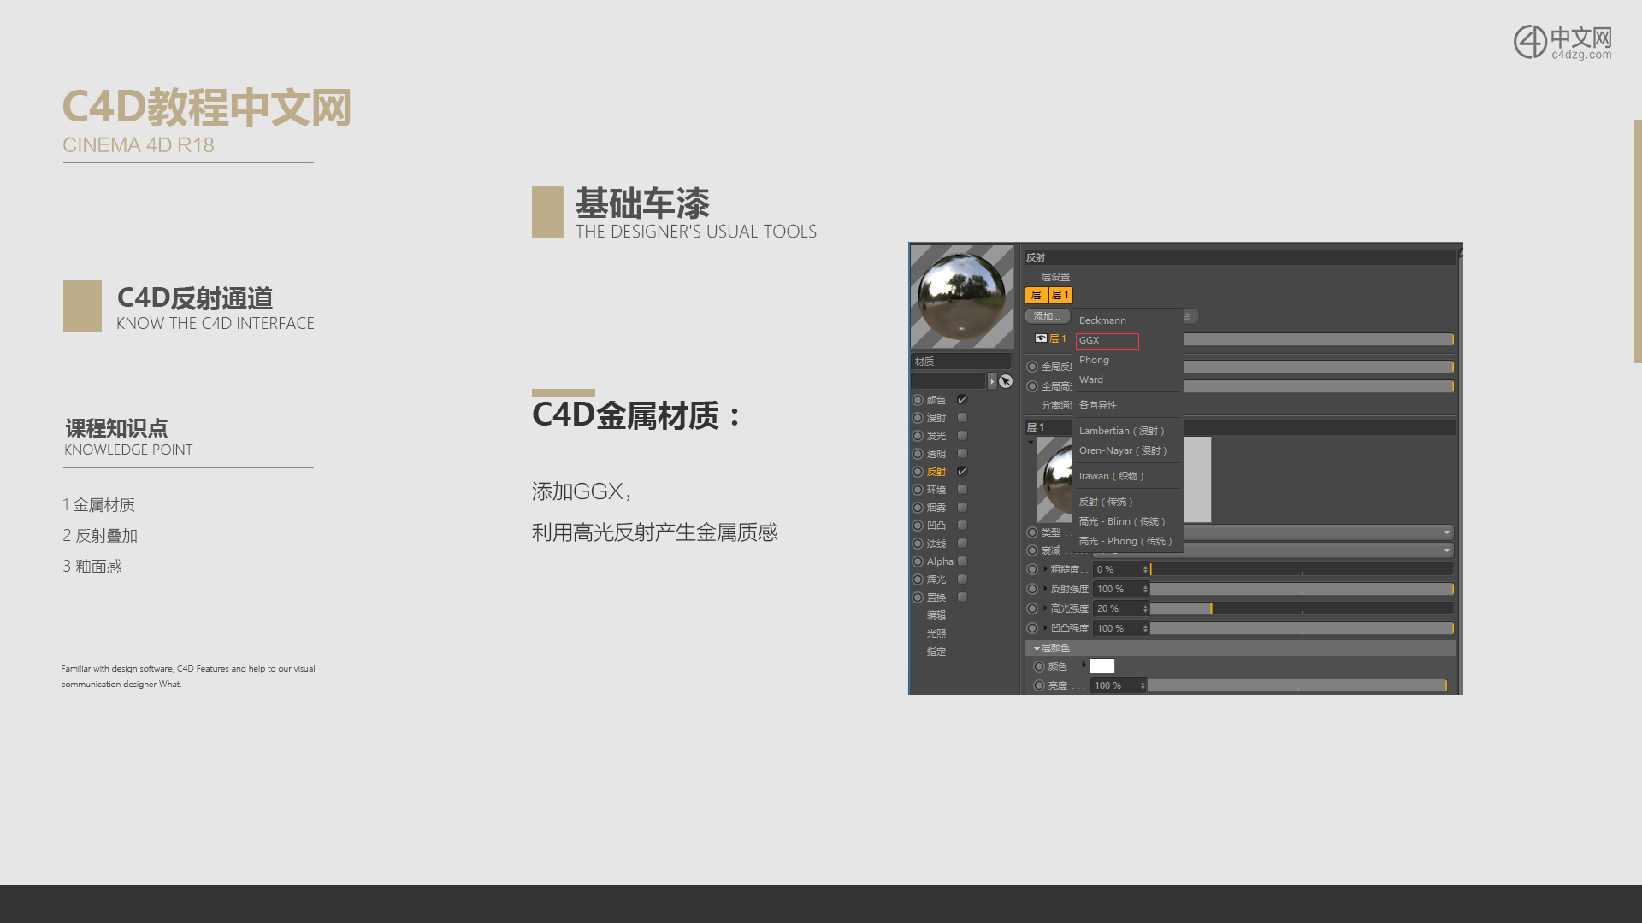Expand the 凹凸强度 disclosure triangle

pyautogui.click(x=1045, y=628)
